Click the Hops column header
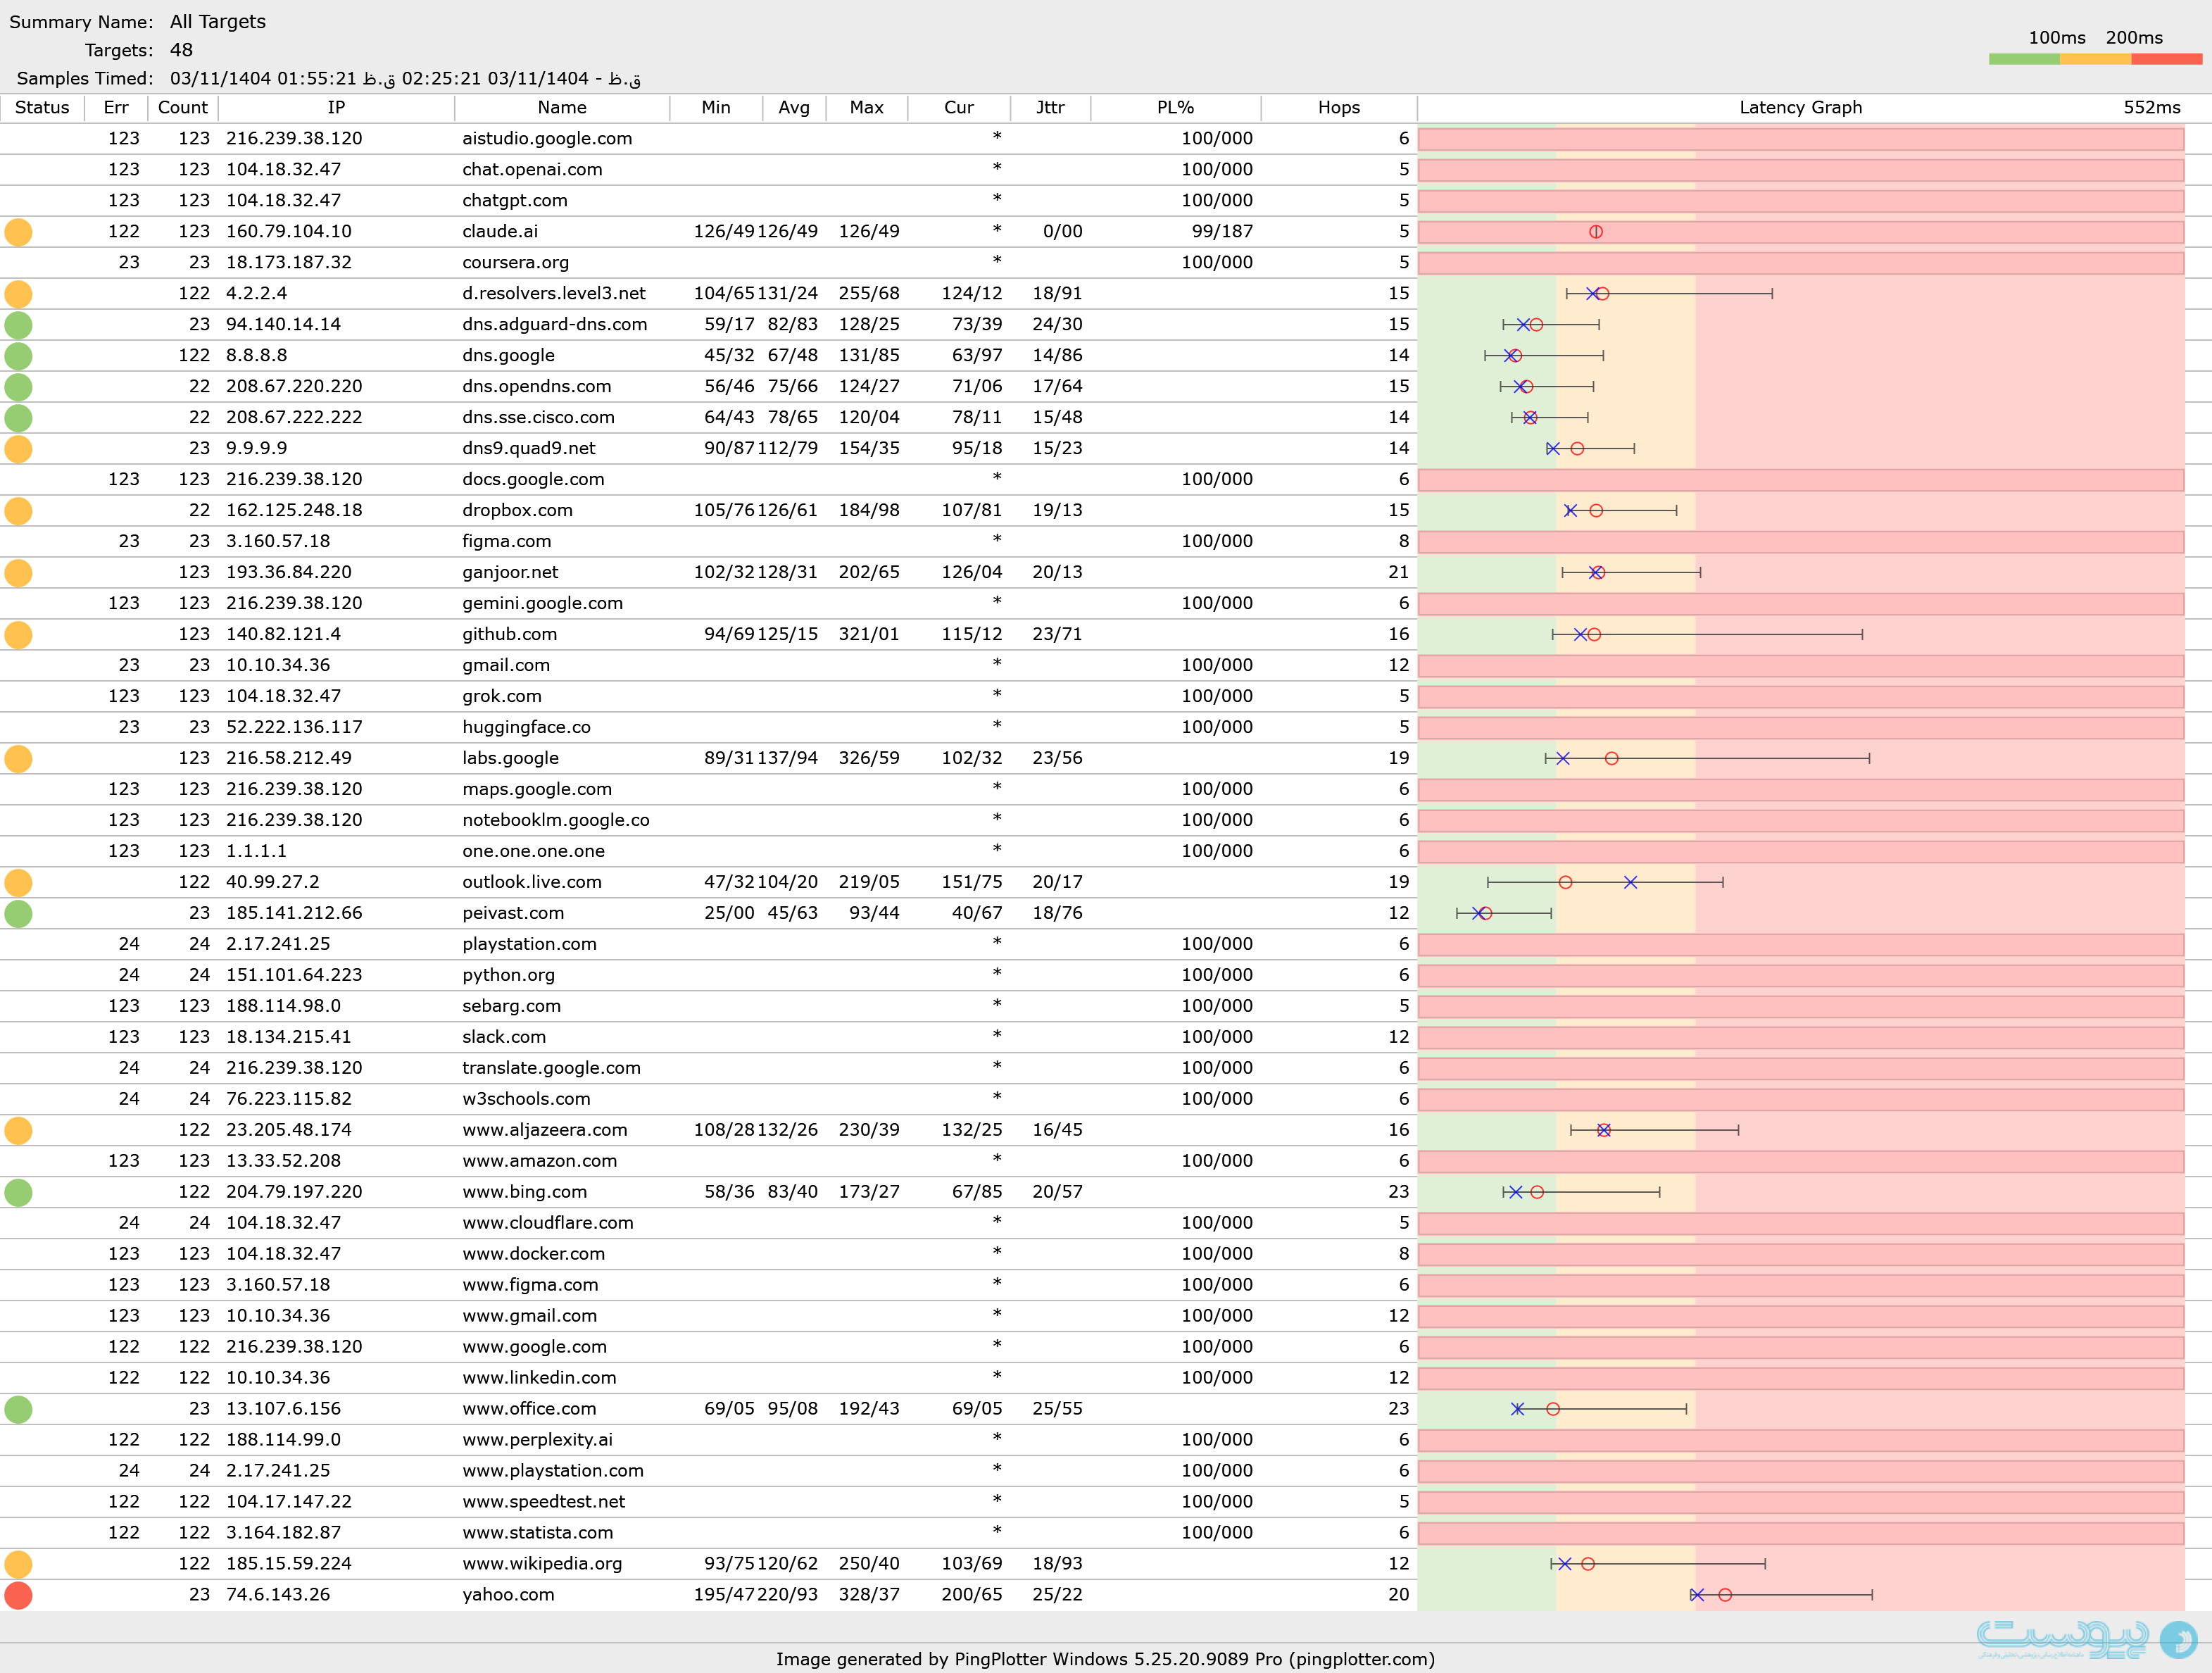 pos(1338,108)
